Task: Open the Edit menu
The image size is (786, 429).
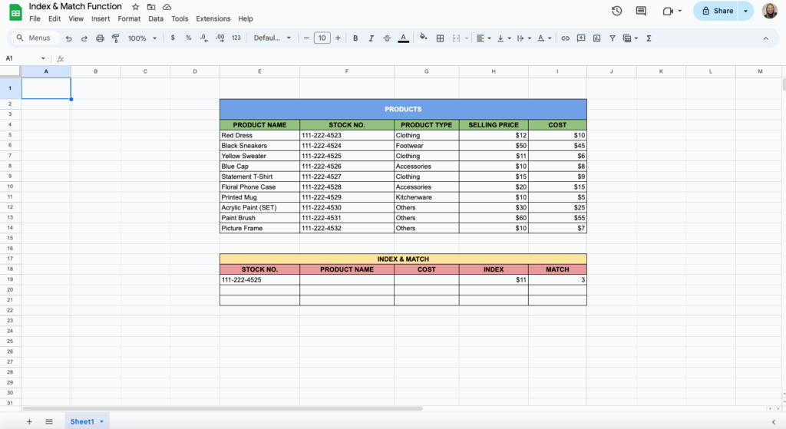Action: click(x=54, y=18)
